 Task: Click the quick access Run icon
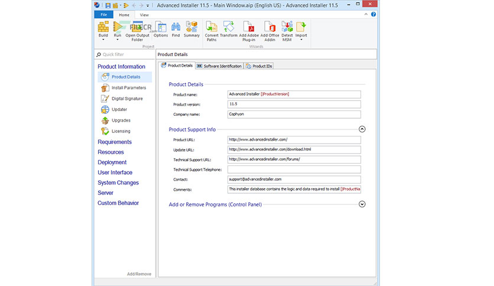pyautogui.click(x=126, y=5)
